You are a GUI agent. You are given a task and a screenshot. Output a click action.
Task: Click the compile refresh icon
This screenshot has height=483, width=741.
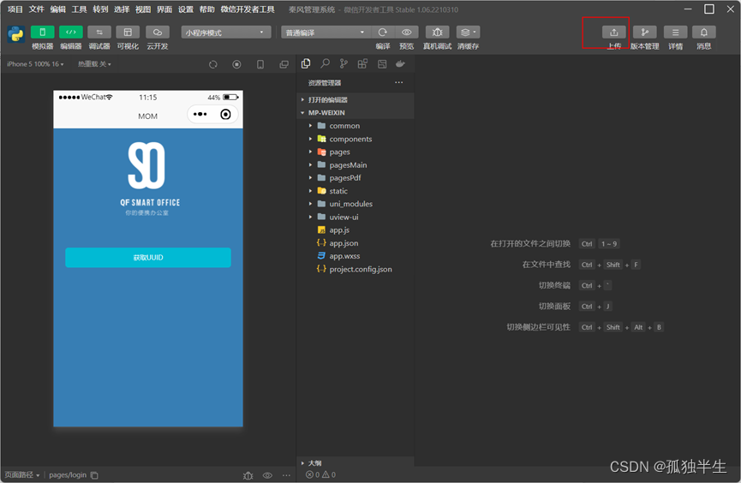tap(383, 33)
